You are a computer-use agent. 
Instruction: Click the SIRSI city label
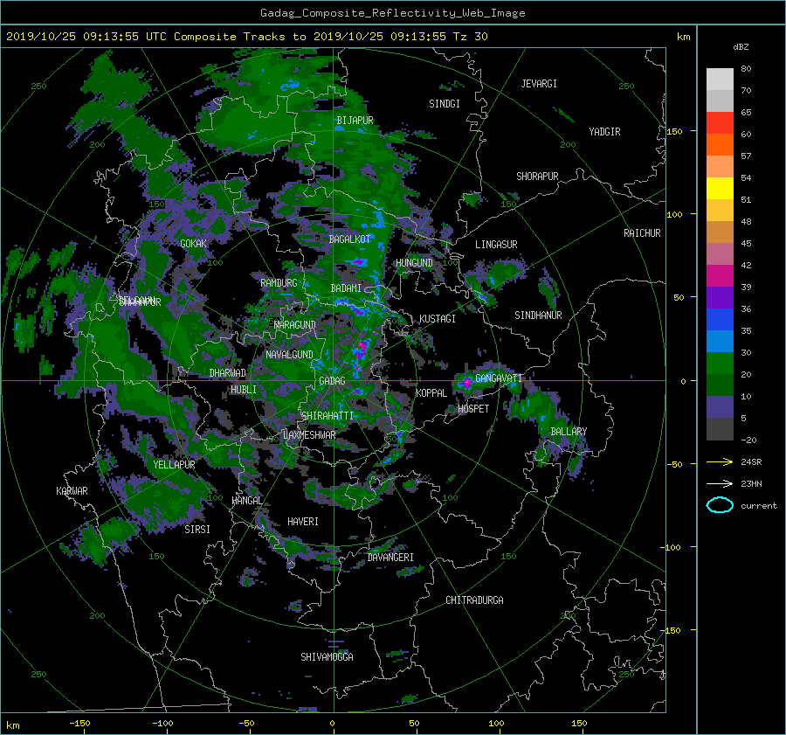[x=197, y=530]
